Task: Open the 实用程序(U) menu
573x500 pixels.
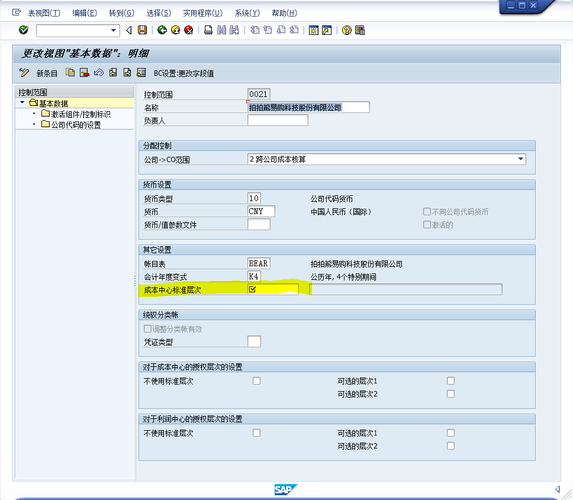Action: pyautogui.click(x=203, y=13)
